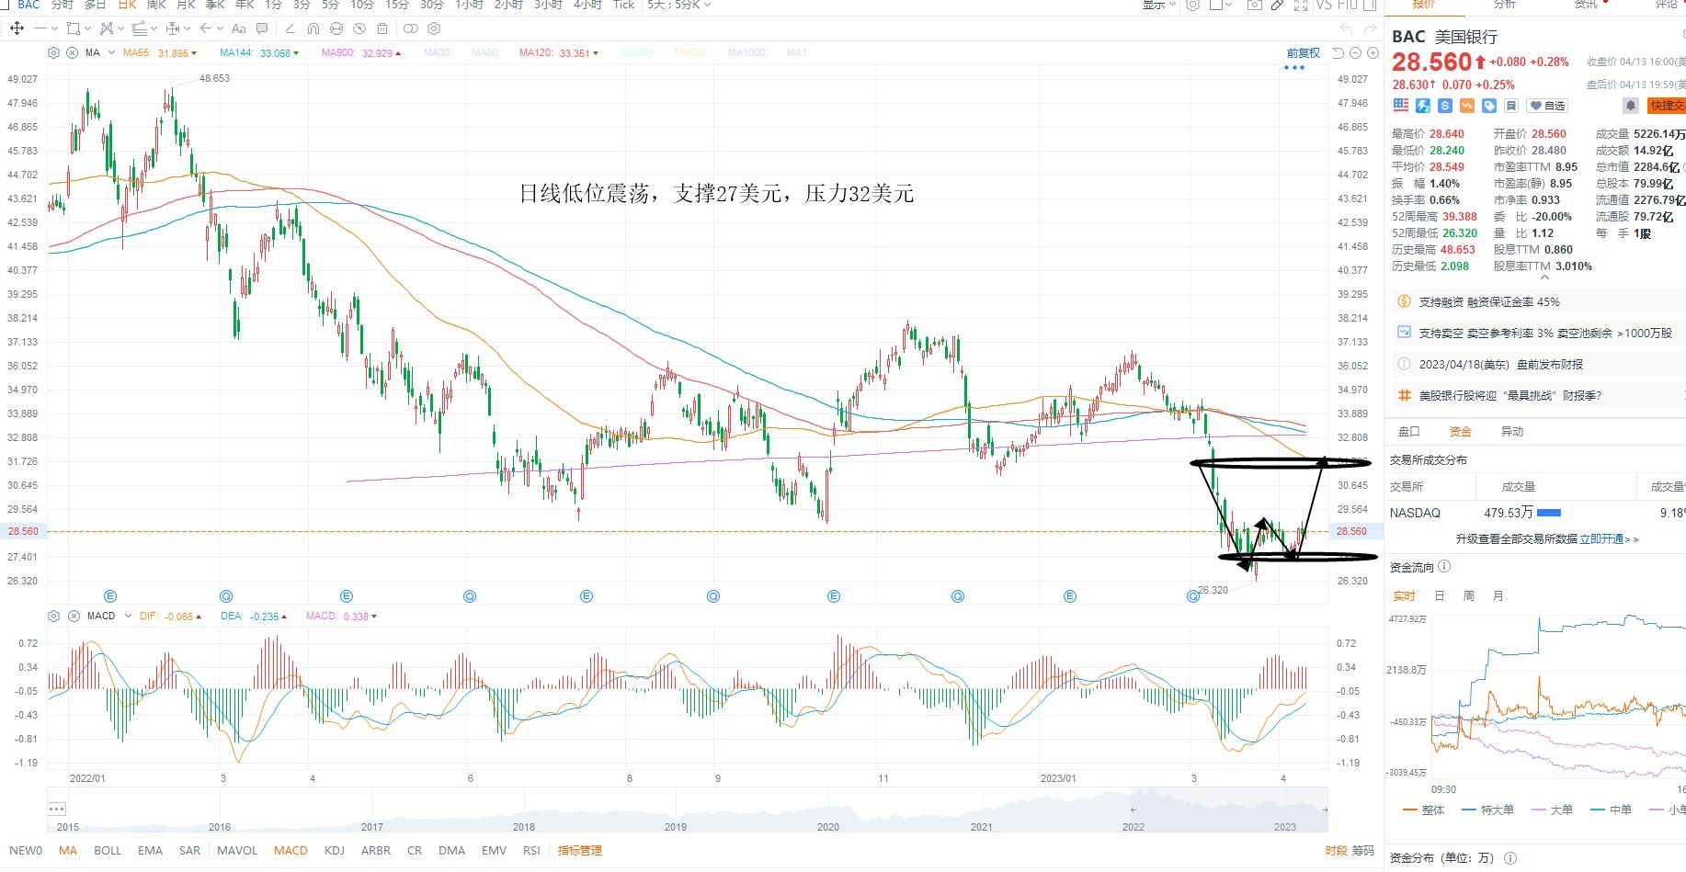The image size is (1686, 872).
Task: Toggle RSI sub-indicator
Action: (531, 850)
